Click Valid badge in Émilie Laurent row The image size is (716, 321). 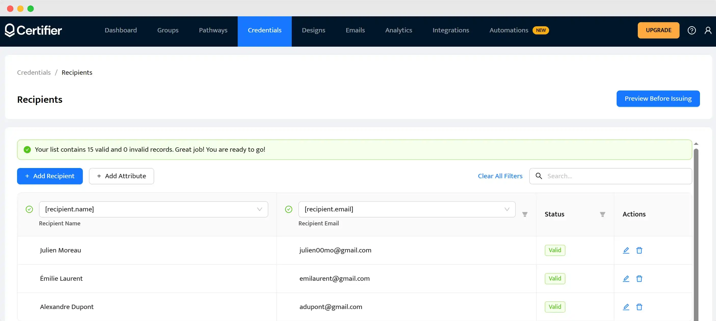[x=555, y=279]
